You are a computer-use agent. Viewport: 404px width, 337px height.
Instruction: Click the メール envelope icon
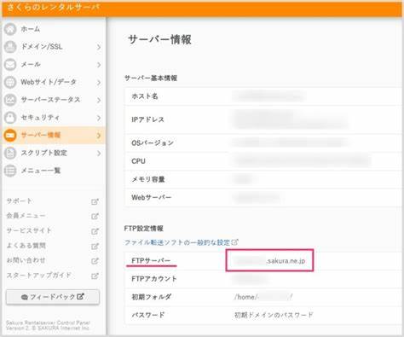pos(10,65)
